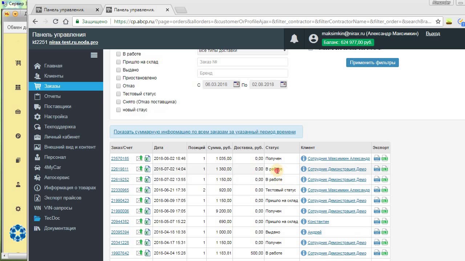Click the Excel icon for order 21990006

(147, 211)
